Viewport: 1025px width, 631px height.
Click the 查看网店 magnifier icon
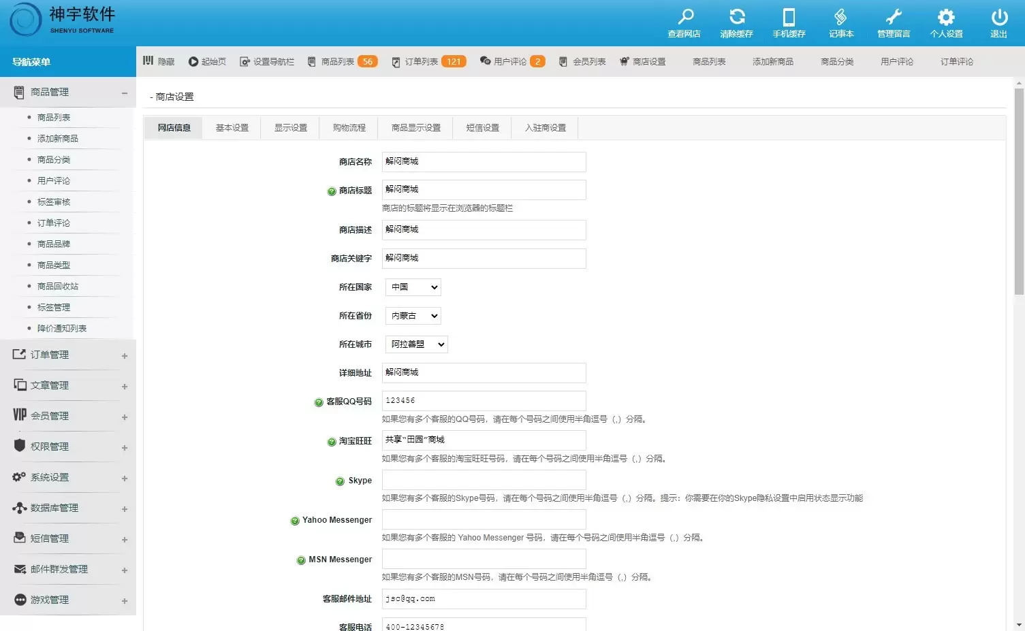(684, 17)
